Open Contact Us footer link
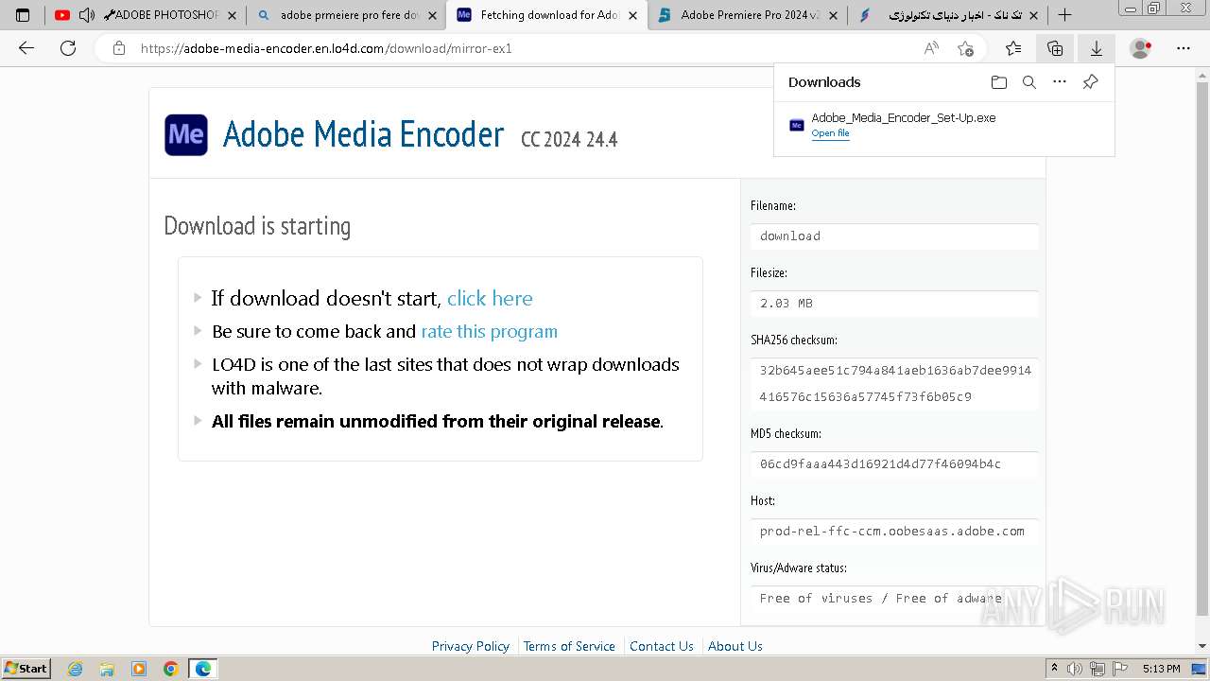 pos(662,646)
